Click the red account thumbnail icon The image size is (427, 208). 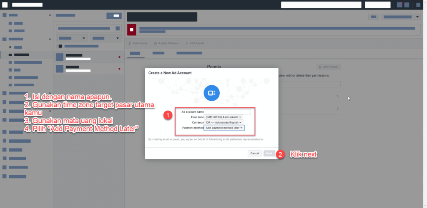click(x=132, y=30)
